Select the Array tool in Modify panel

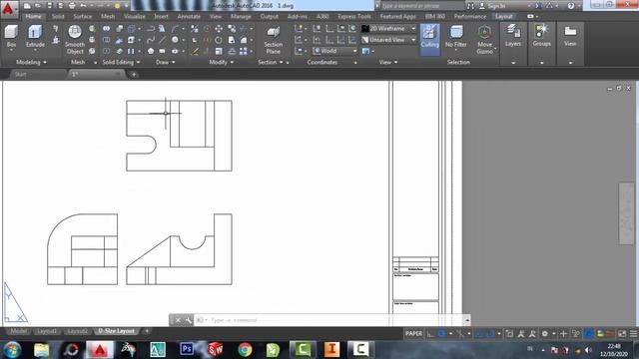[x=244, y=51]
